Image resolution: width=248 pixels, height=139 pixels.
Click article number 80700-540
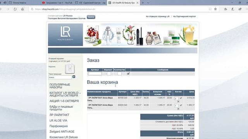pyautogui.click(x=122, y=98)
